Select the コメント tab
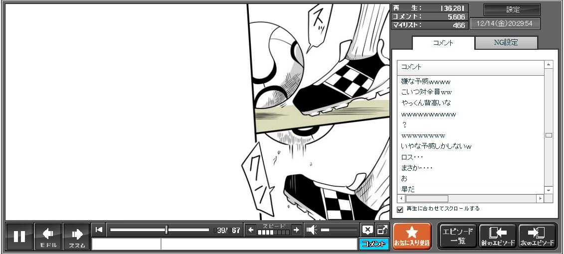564x254 pixels. tap(443, 43)
